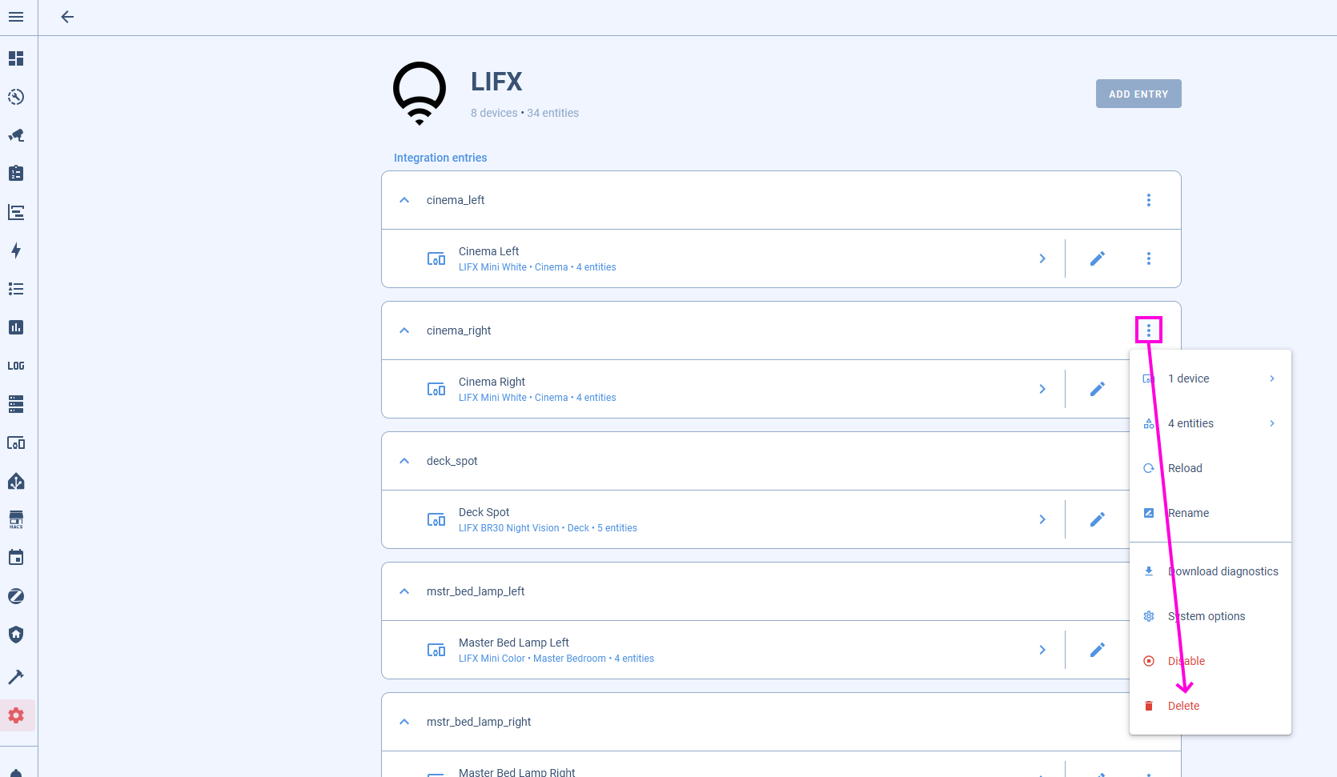Screen dimensions: 1337x777
Task: Open the LOG sidebar item
Action: click(x=16, y=366)
